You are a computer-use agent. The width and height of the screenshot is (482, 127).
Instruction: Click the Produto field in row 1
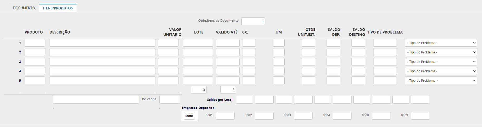pos(35,43)
